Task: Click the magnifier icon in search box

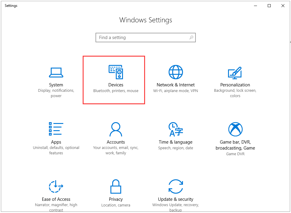Action: [x=191, y=38]
